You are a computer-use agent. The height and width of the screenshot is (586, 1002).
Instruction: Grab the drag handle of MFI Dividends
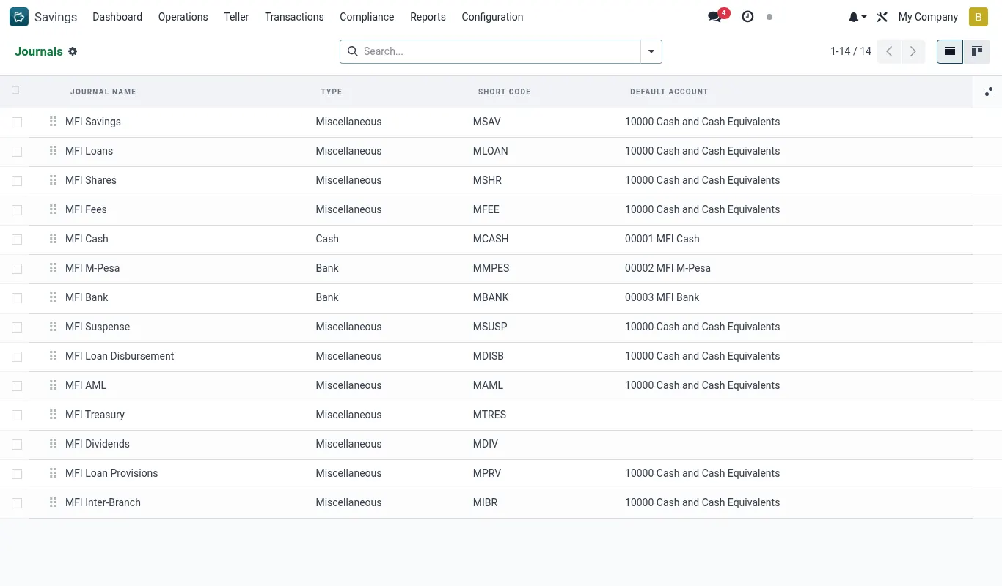click(53, 444)
